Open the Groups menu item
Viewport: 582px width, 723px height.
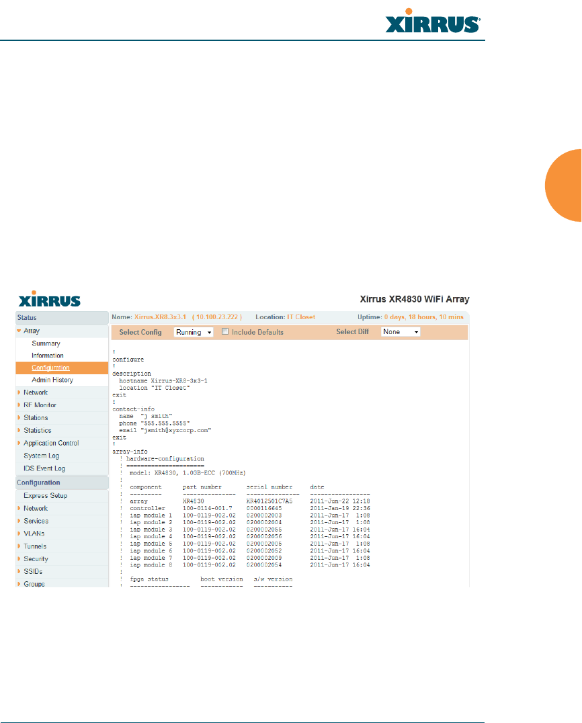click(x=34, y=584)
